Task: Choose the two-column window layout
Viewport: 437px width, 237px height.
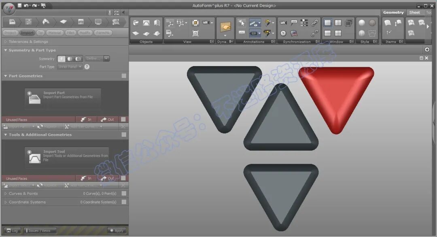Action: coord(338,23)
